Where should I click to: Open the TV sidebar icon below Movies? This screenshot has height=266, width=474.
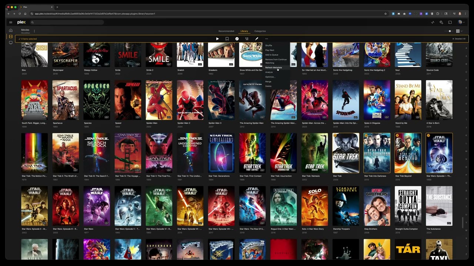pos(11,42)
